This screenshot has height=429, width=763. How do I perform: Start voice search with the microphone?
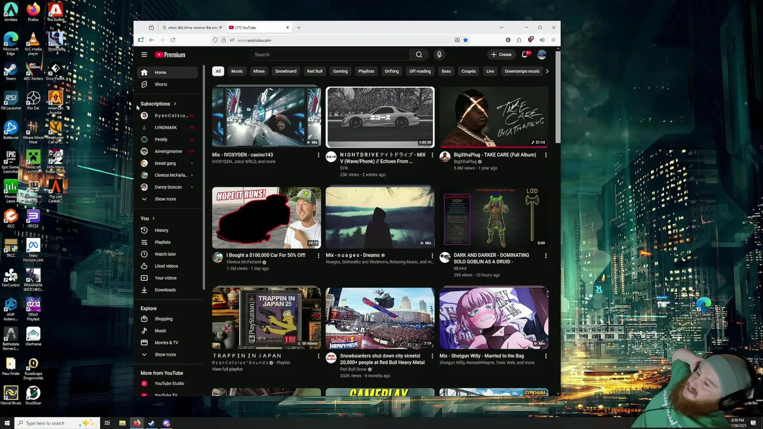coord(439,55)
